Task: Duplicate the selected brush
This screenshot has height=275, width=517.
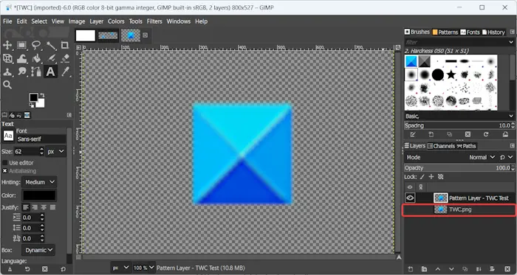Action: [449, 134]
